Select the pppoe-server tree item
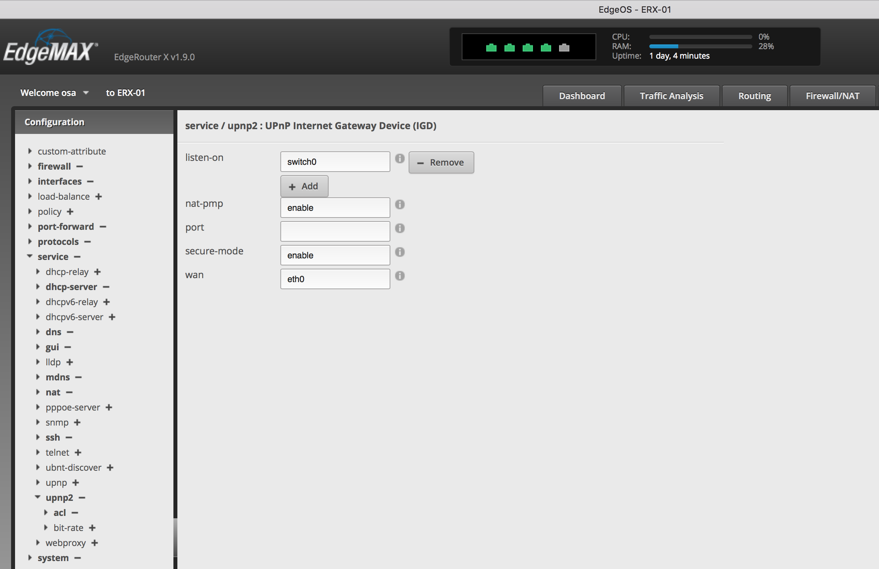Screen dimensions: 879x569 [x=73, y=407]
